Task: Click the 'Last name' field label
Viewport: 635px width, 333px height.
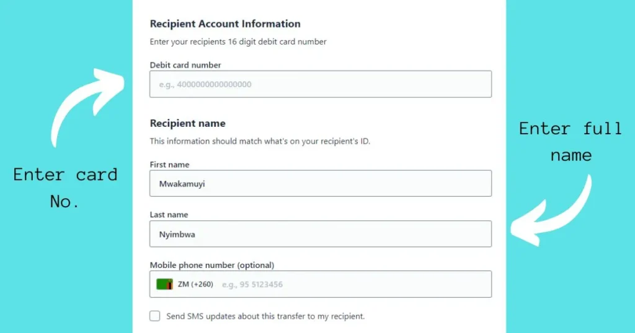Action: (x=169, y=215)
